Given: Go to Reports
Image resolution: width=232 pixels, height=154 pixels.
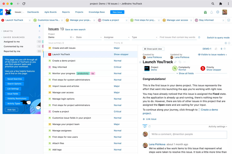Looking at the screenshot, I should point(66,12).
